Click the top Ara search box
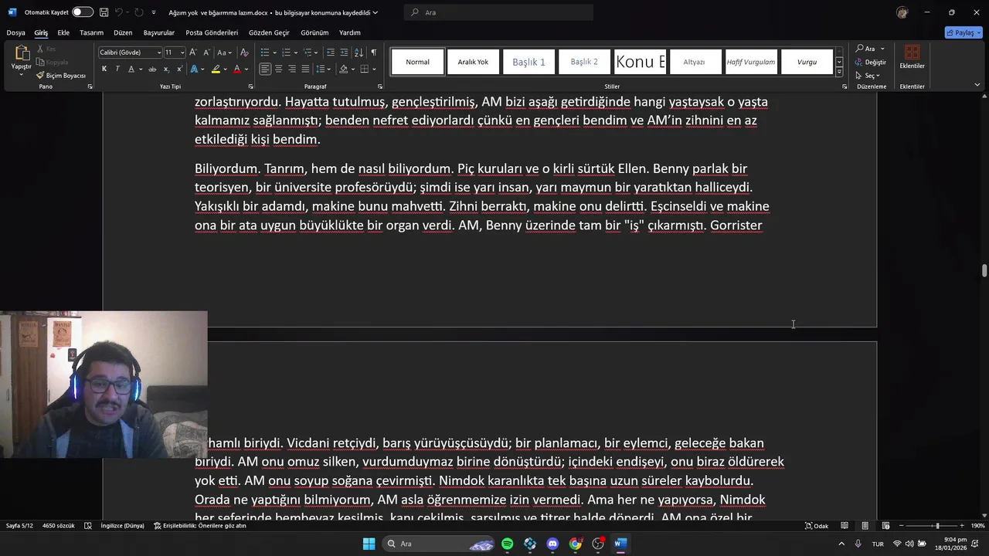Viewport: 989px width, 556px height. [498, 12]
